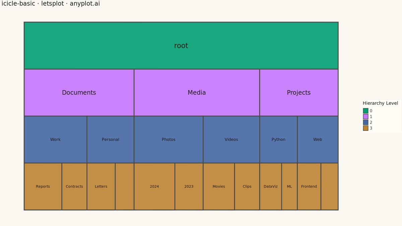Click the Clips leaf block
Viewport: 402px width, 226px height.
pyautogui.click(x=247, y=186)
